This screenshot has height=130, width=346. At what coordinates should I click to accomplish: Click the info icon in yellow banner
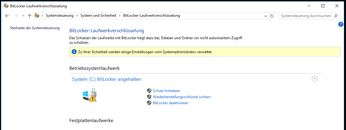tap(74, 52)
